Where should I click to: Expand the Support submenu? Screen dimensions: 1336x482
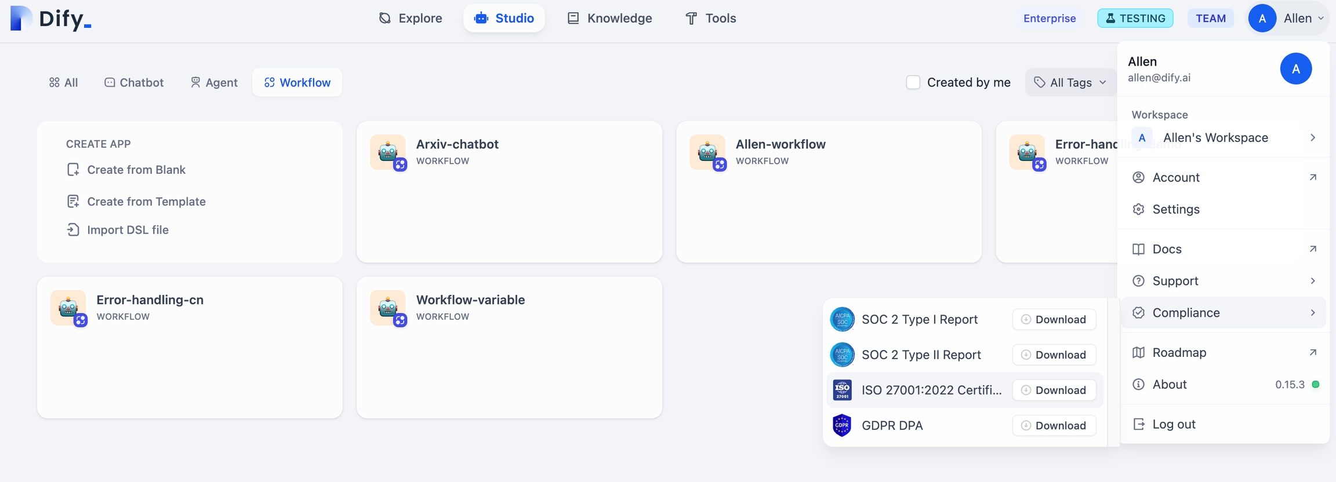coord(1224,281)
